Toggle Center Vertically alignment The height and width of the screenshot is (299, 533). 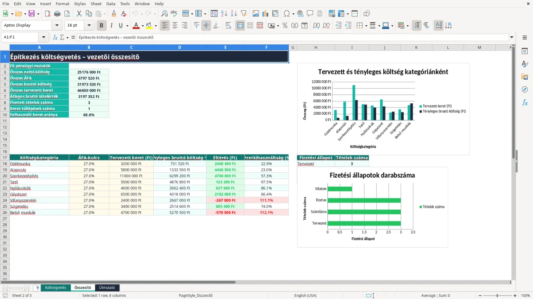pos(206,26)
